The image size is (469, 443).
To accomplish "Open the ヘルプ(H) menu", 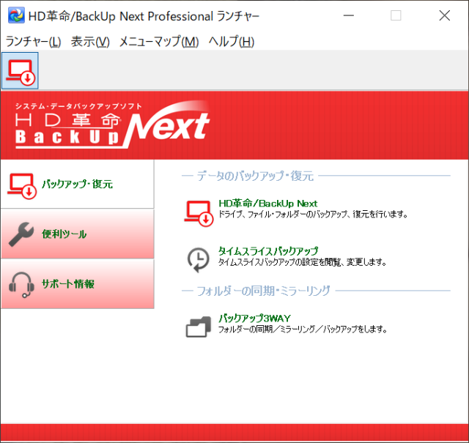I will [x=232, y=42].
